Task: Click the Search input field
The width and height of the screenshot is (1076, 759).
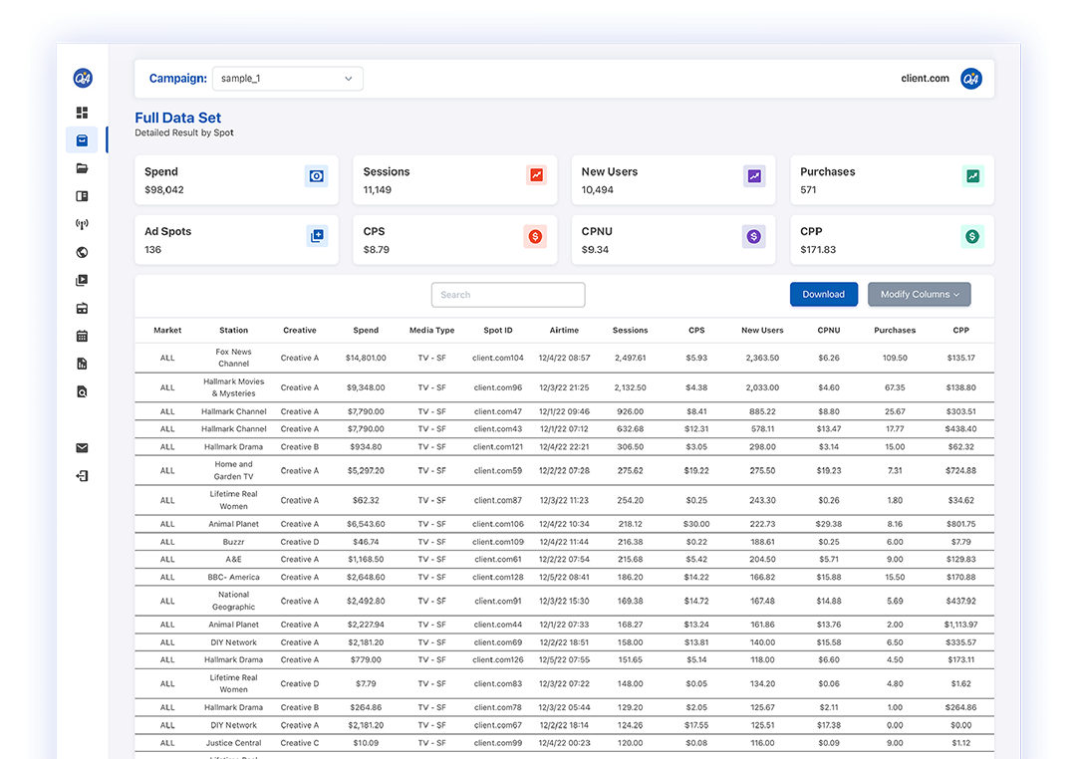Action: click(x=508, y=295)
